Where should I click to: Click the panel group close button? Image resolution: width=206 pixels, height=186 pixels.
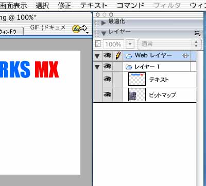[98, 14]
